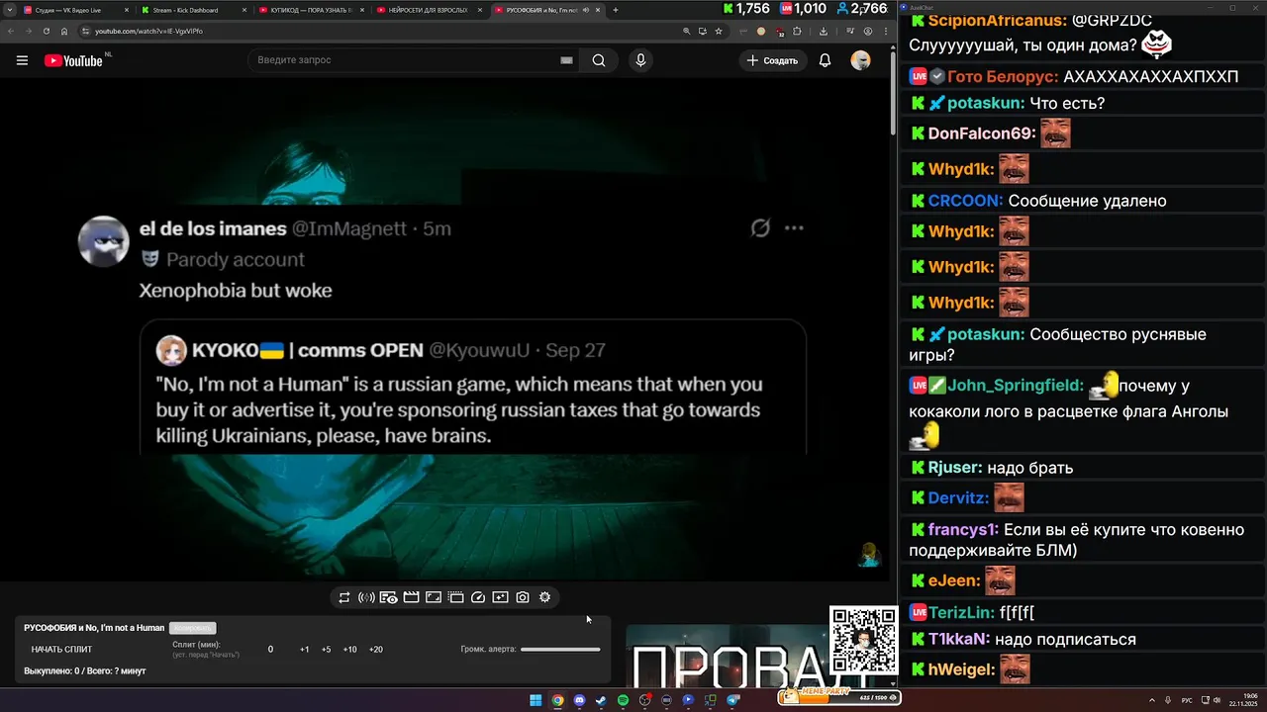The width and height of the screenshot is (1267, 712).
Task: Open the browser extensions puzzle icon
Action: point(797,31)
